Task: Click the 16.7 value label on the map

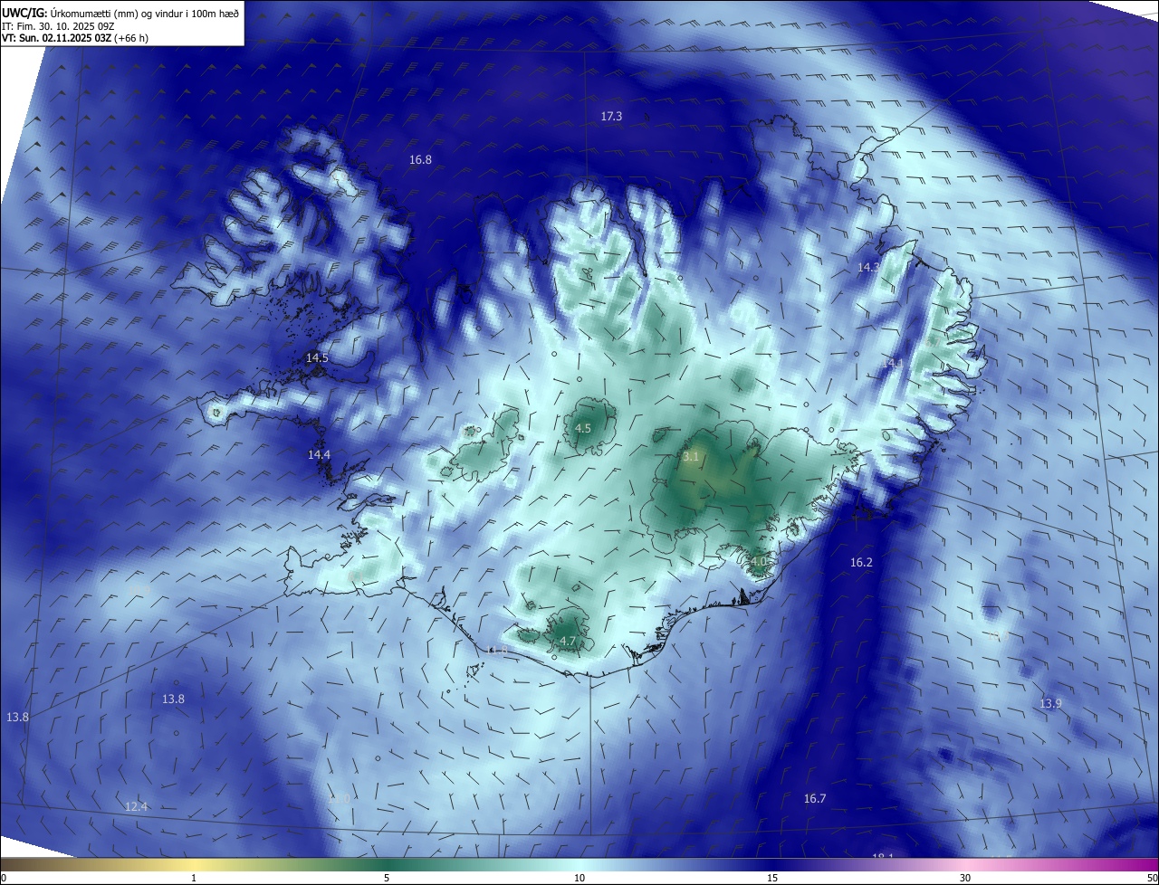Action: pyautogui.click(x=815, y=798)
